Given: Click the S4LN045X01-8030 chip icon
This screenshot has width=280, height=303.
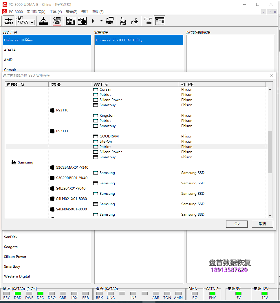Looking at the screenshot, I should point(52,209).
